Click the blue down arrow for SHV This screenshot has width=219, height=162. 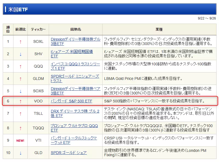pyautogui.click(x=20, y=54)
